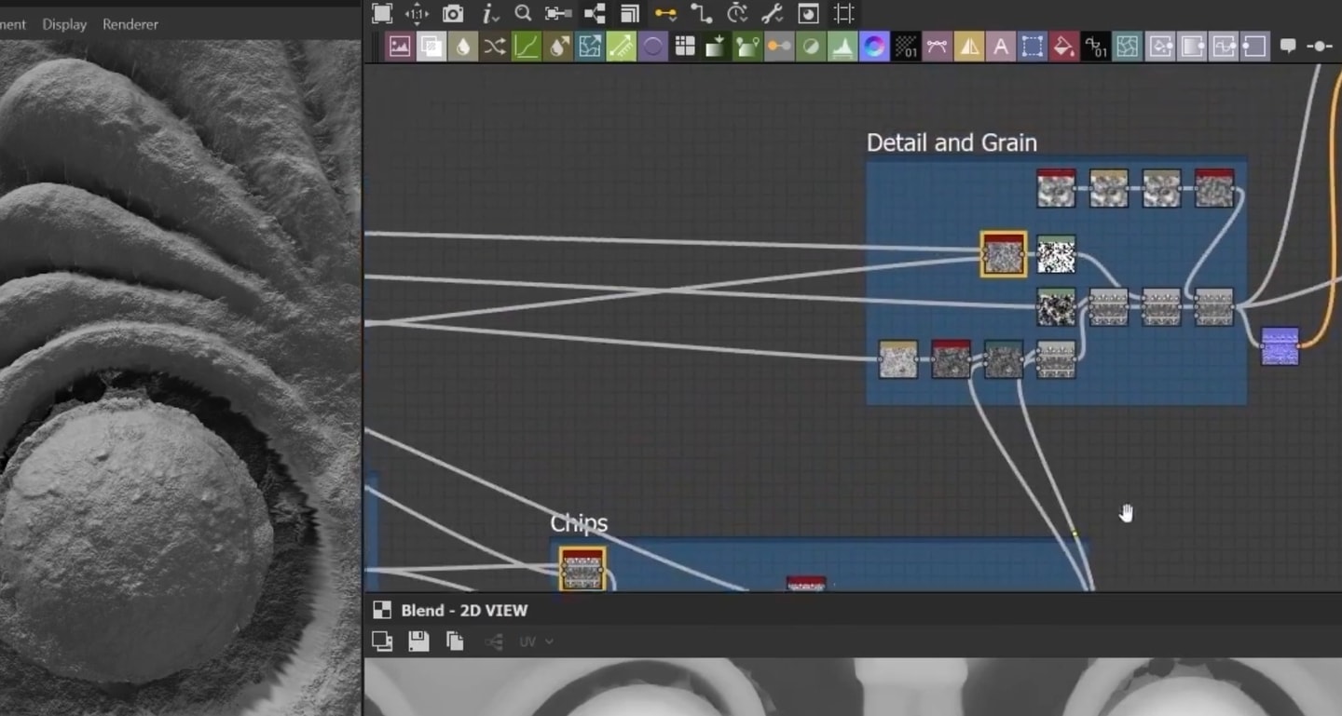Image resolution: width=1342 pixels, height=716 pixels.
Task: Add a Sharpen node (yellow triangles)
Action: (x=969, y=47)
